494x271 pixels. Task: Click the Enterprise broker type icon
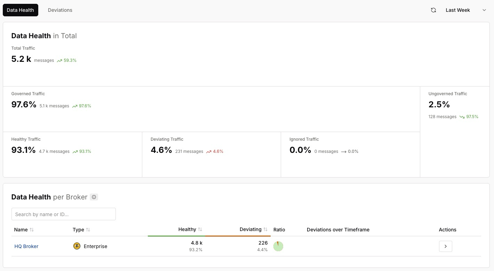coord(77,246)
